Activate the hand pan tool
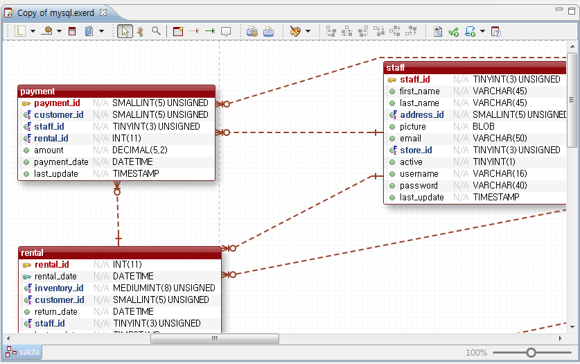Image resolution: width=580 pixels, height=364 pixels. coord(140,31)
